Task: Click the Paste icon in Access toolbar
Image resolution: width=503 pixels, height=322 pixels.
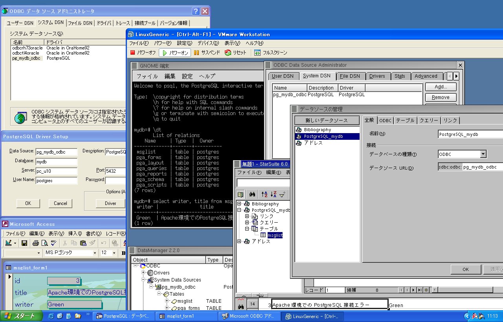Action: click(x=83, y=243)
